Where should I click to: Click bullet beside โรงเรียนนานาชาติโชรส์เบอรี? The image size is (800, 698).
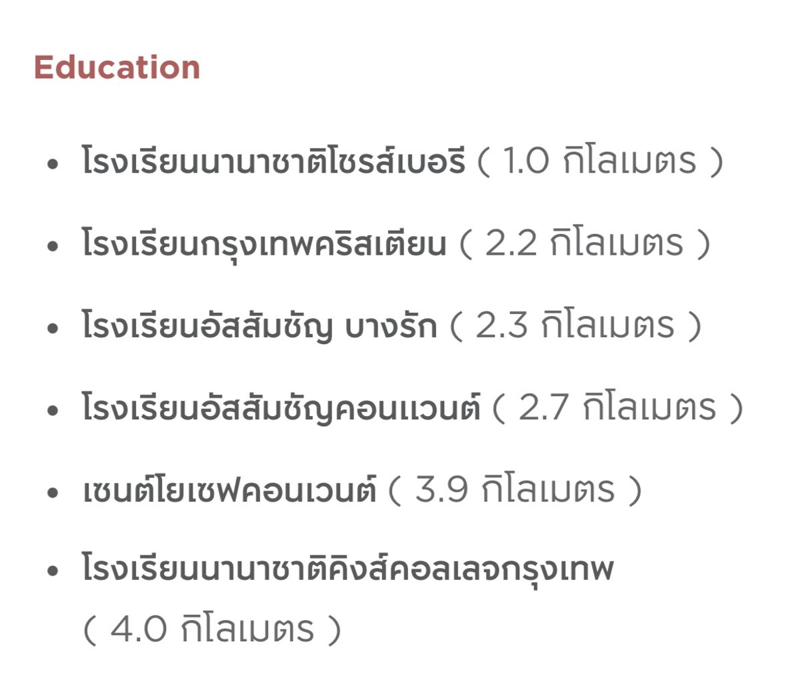click(53, 164)
